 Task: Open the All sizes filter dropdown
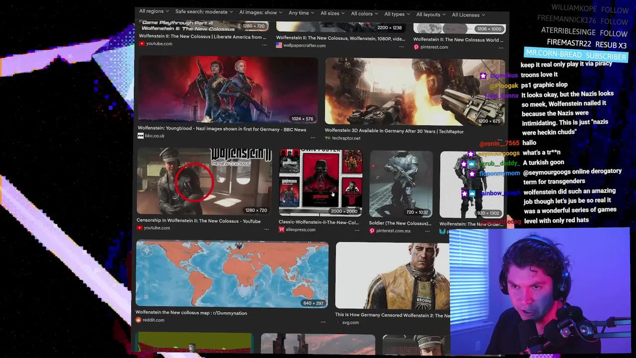coord(333,13)
